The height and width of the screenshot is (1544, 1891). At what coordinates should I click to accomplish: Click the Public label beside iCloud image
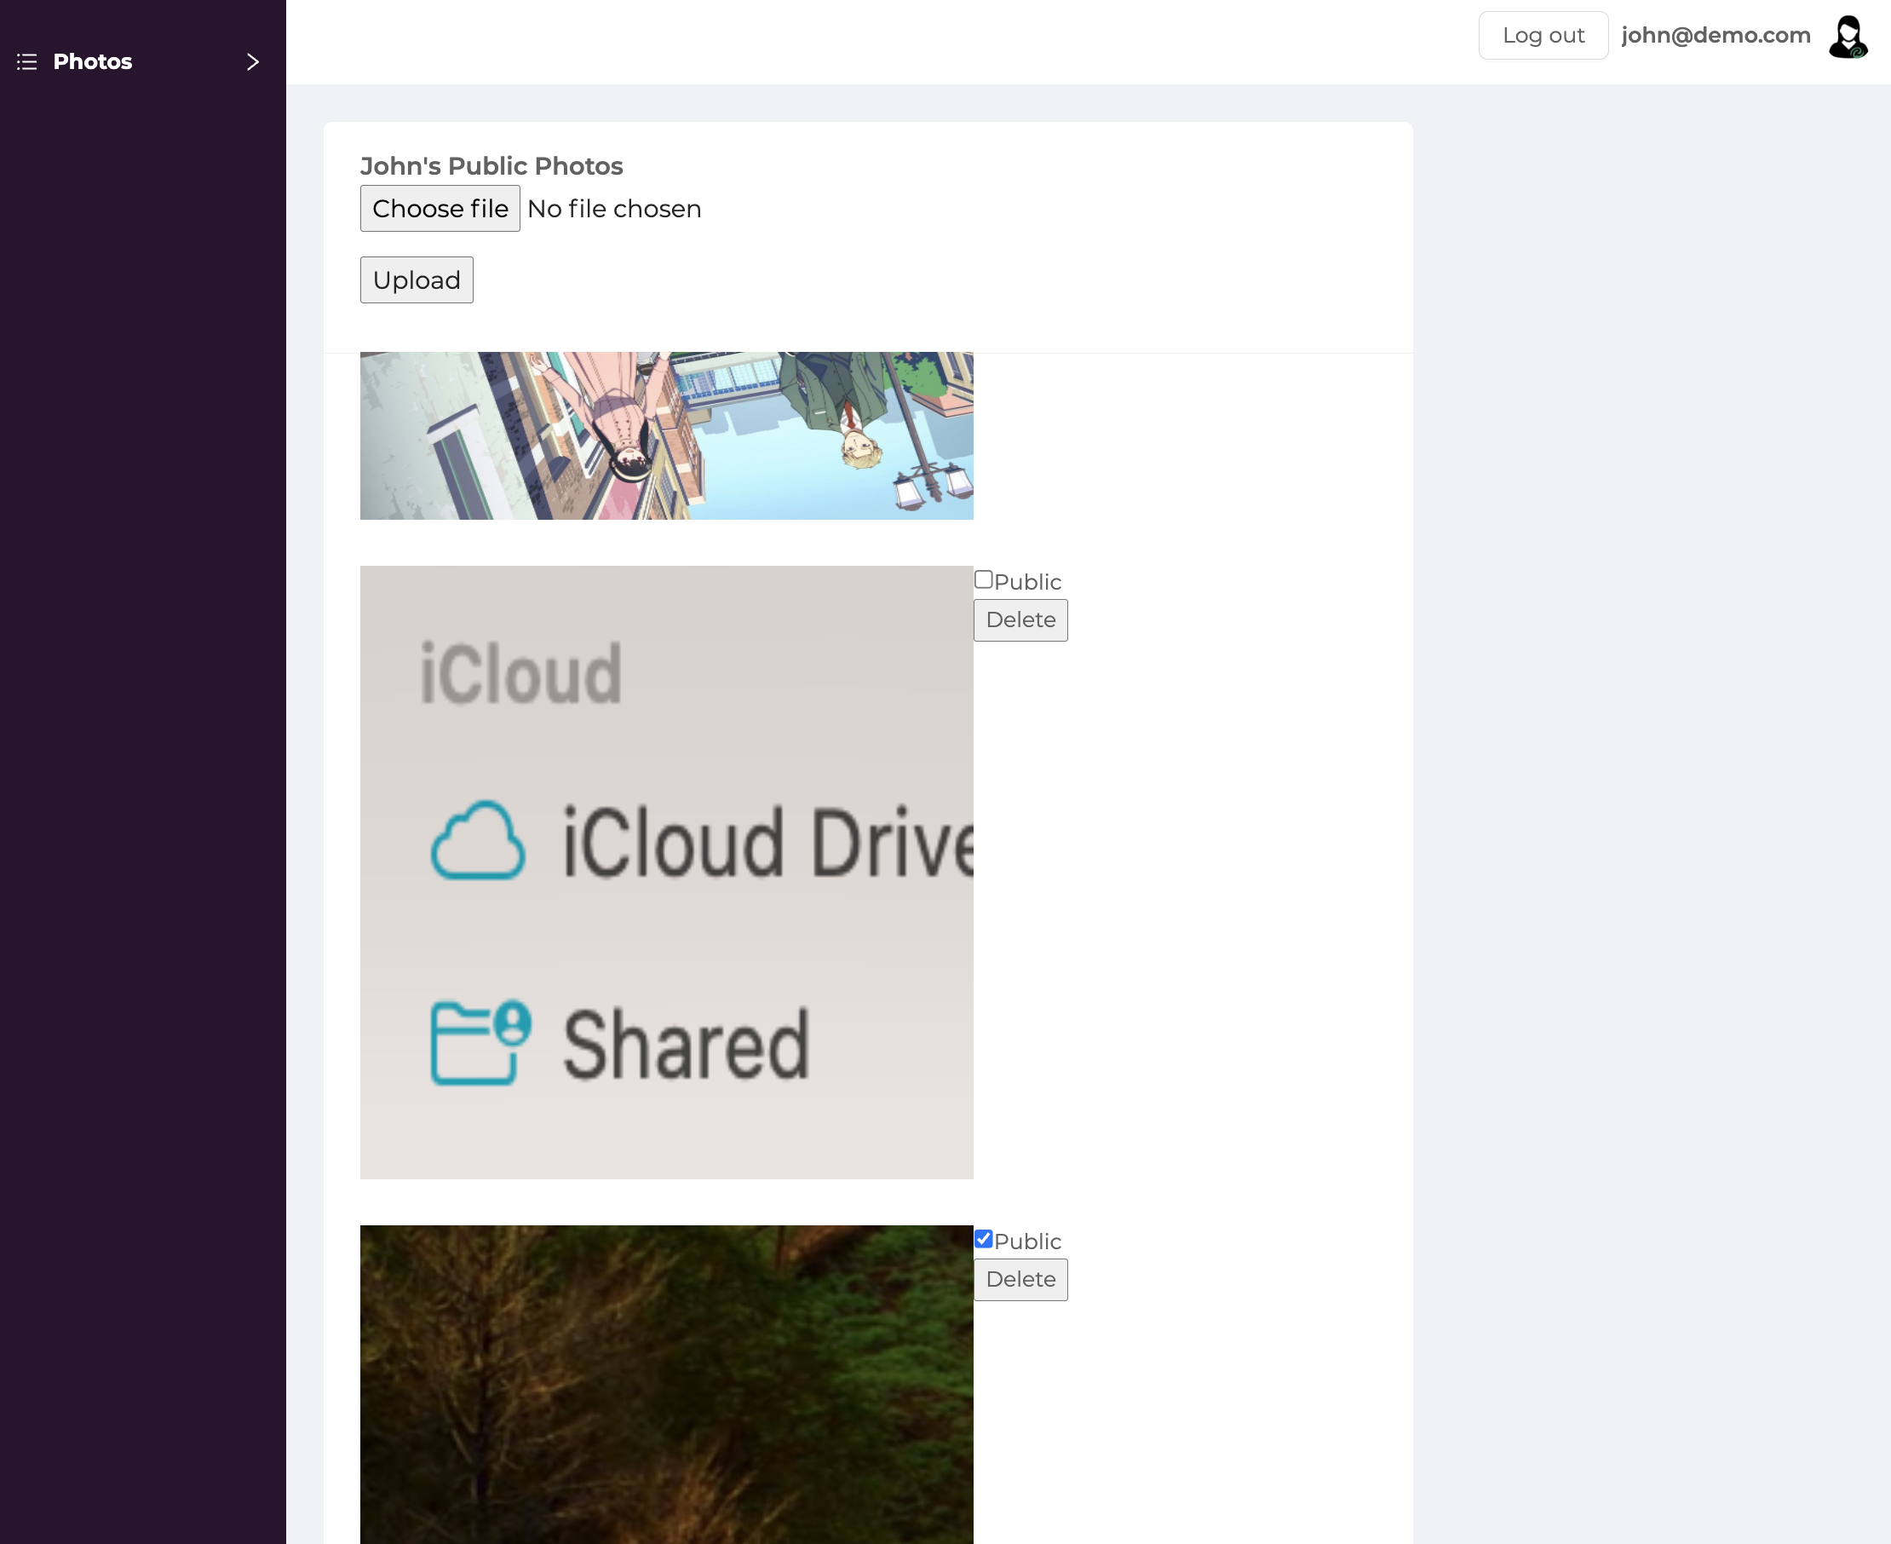[x=1027, y=582]
